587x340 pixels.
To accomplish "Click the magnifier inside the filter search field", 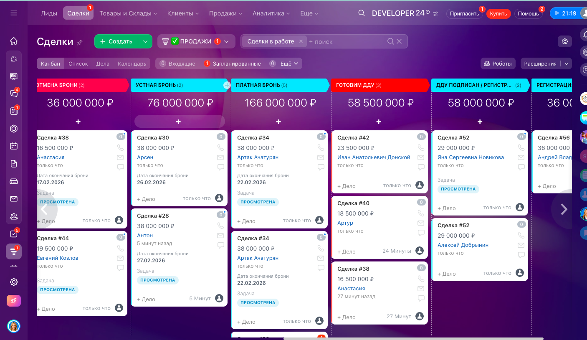I will coord(391,41).
